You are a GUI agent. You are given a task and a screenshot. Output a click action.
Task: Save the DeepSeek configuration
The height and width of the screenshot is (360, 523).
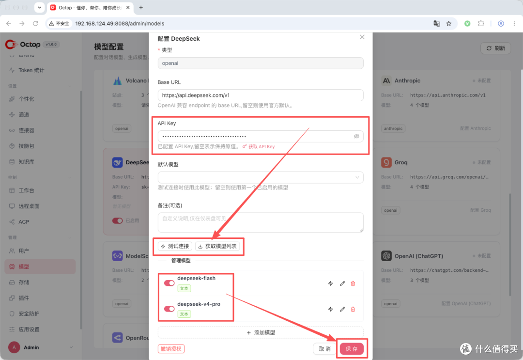click(352, 349)
